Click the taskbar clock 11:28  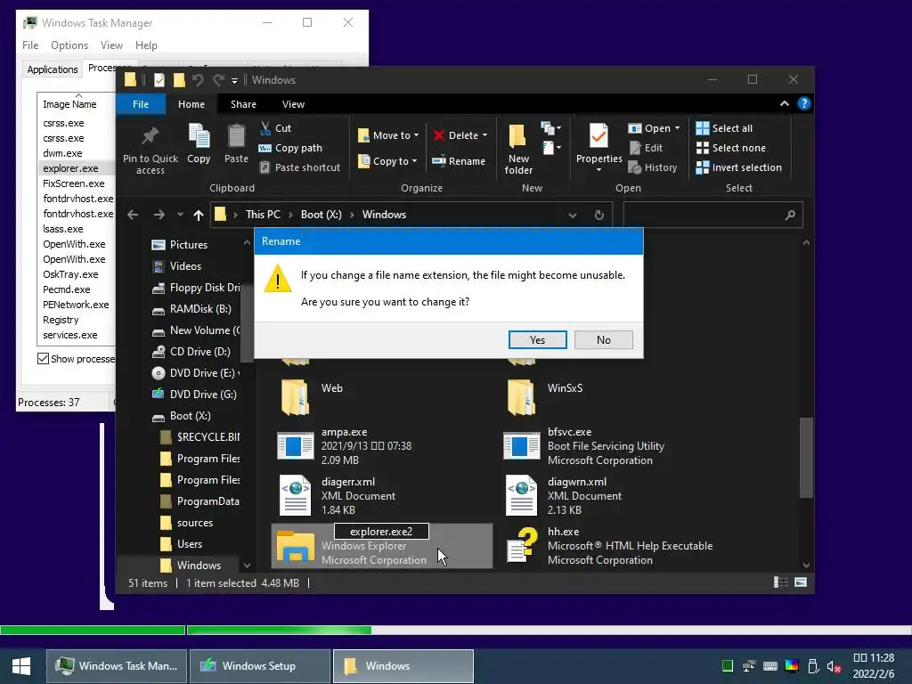click(873, 658)
